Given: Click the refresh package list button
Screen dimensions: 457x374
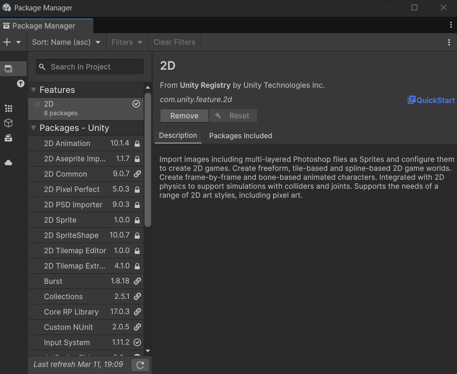Looking at the screenshot, I should 140,365.
